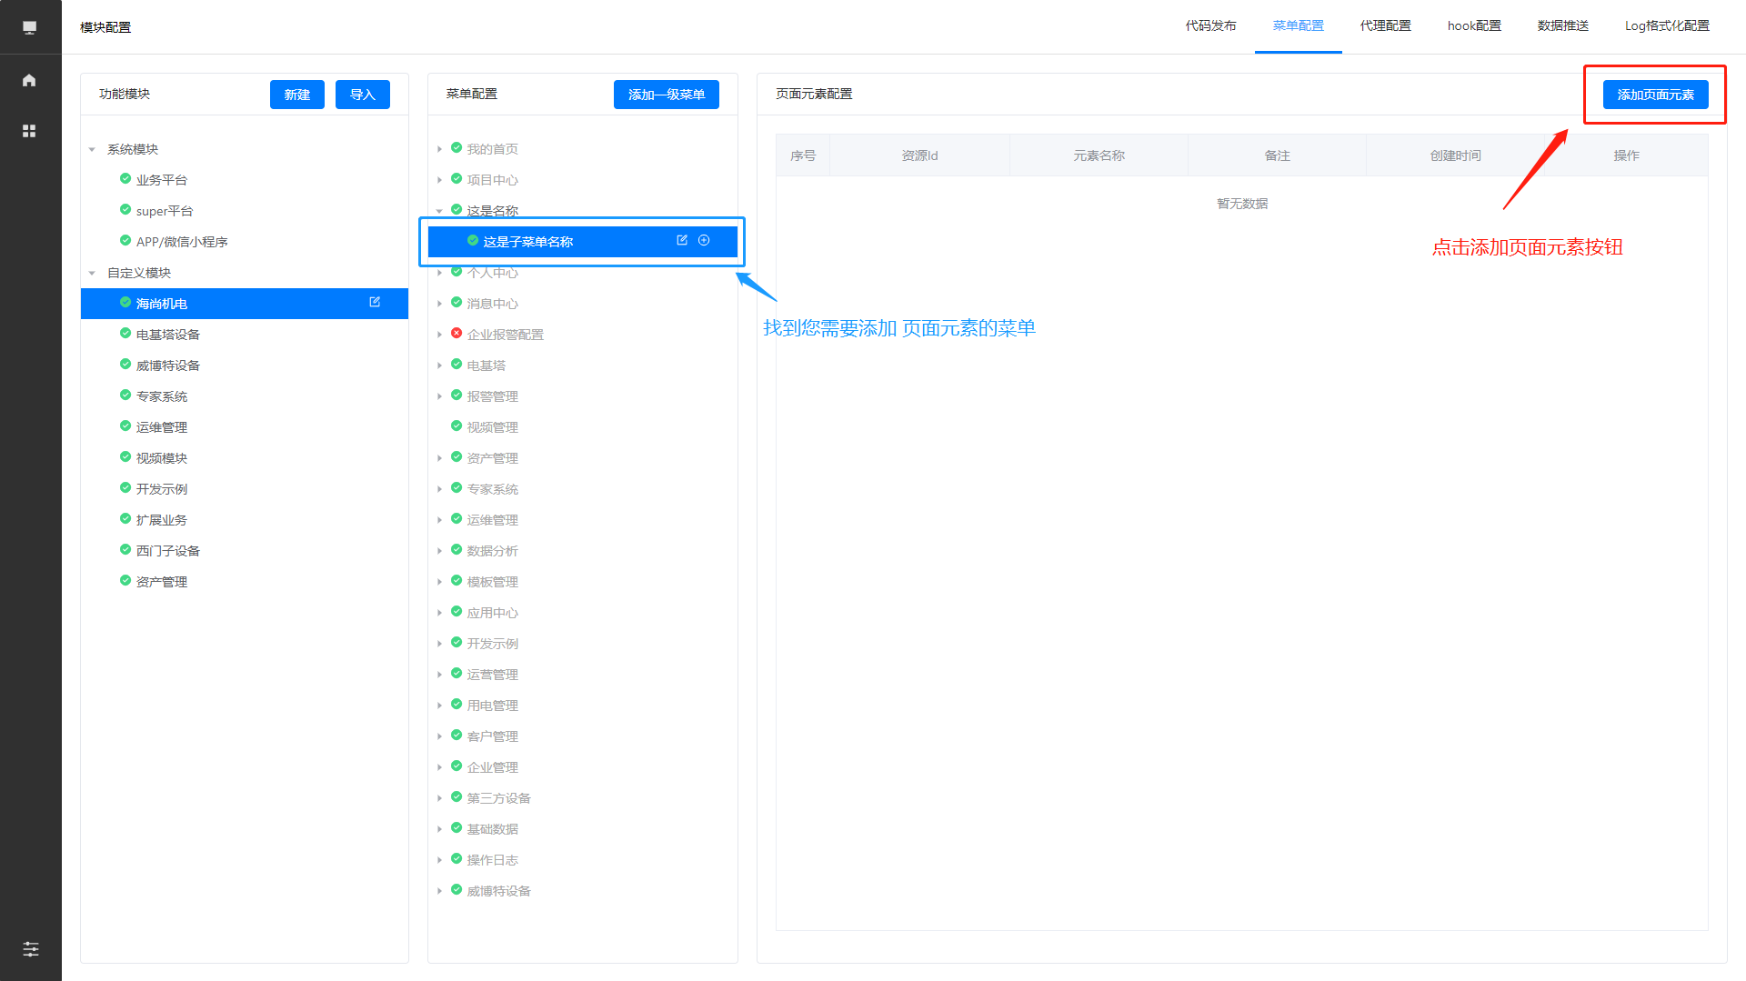
Task: Expand the 资产管理 menu arrow
Action: (439, 458)
